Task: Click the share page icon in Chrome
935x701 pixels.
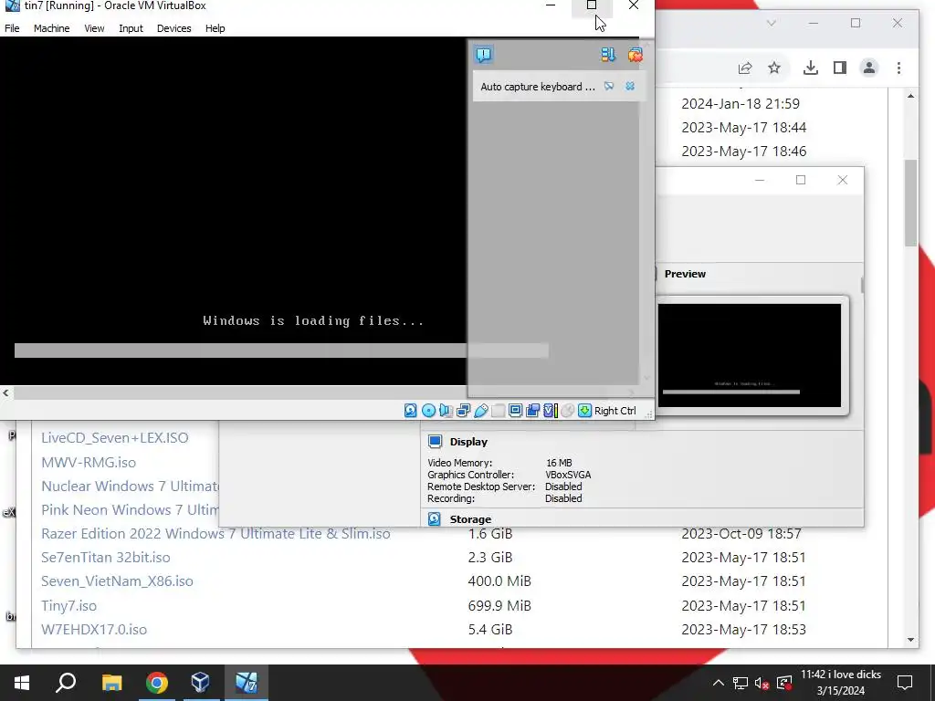Action: tap(745, 68)
